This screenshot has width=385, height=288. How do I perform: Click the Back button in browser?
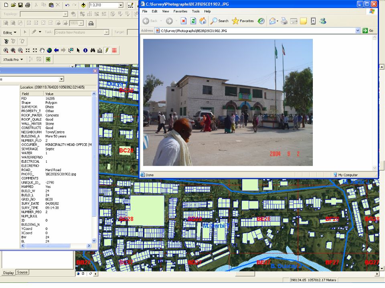[x=150, y=21]
